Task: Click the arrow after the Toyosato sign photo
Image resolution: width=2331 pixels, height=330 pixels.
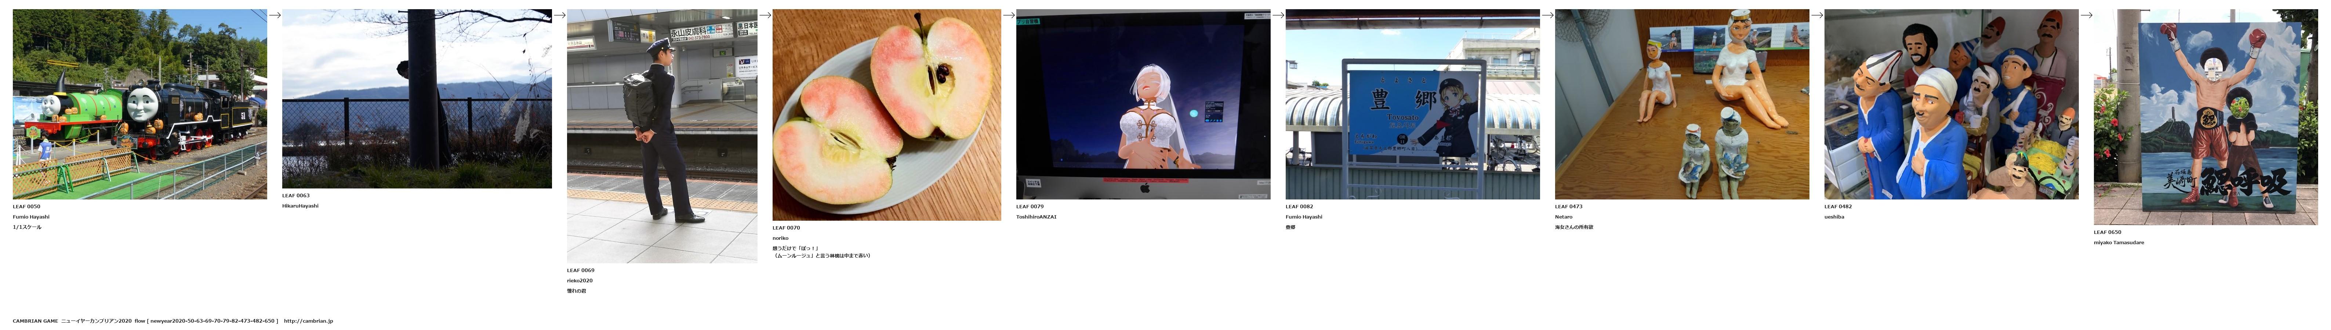Action: click(1547, 15)
